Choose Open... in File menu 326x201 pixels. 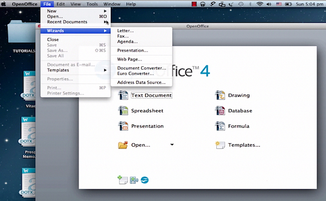tap(76, 16)
